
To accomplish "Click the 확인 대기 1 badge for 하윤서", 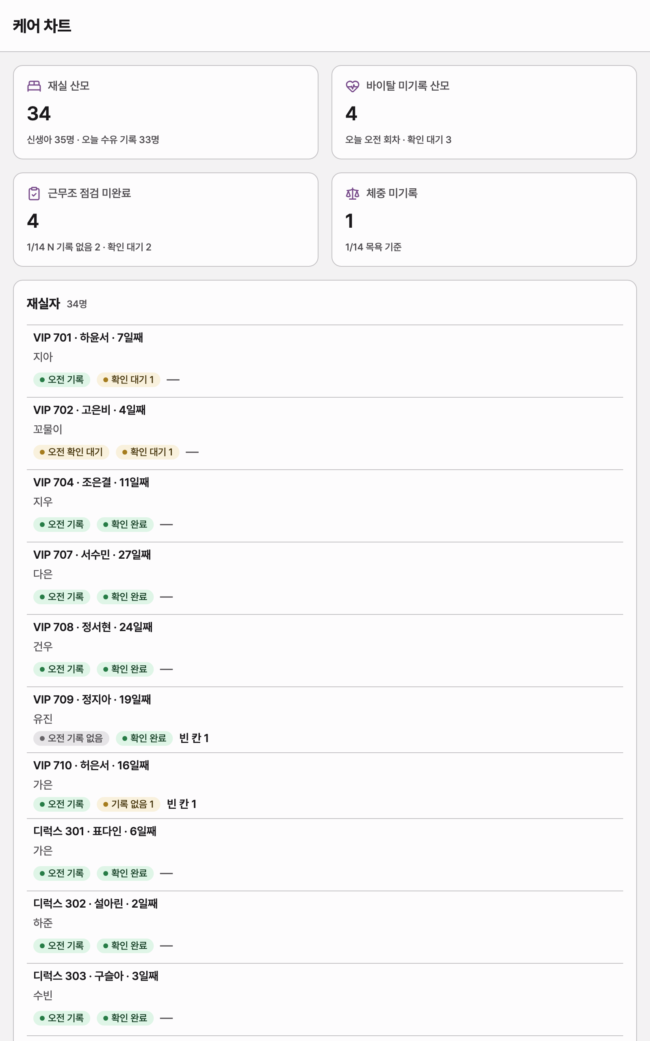I will click(128, 380).
